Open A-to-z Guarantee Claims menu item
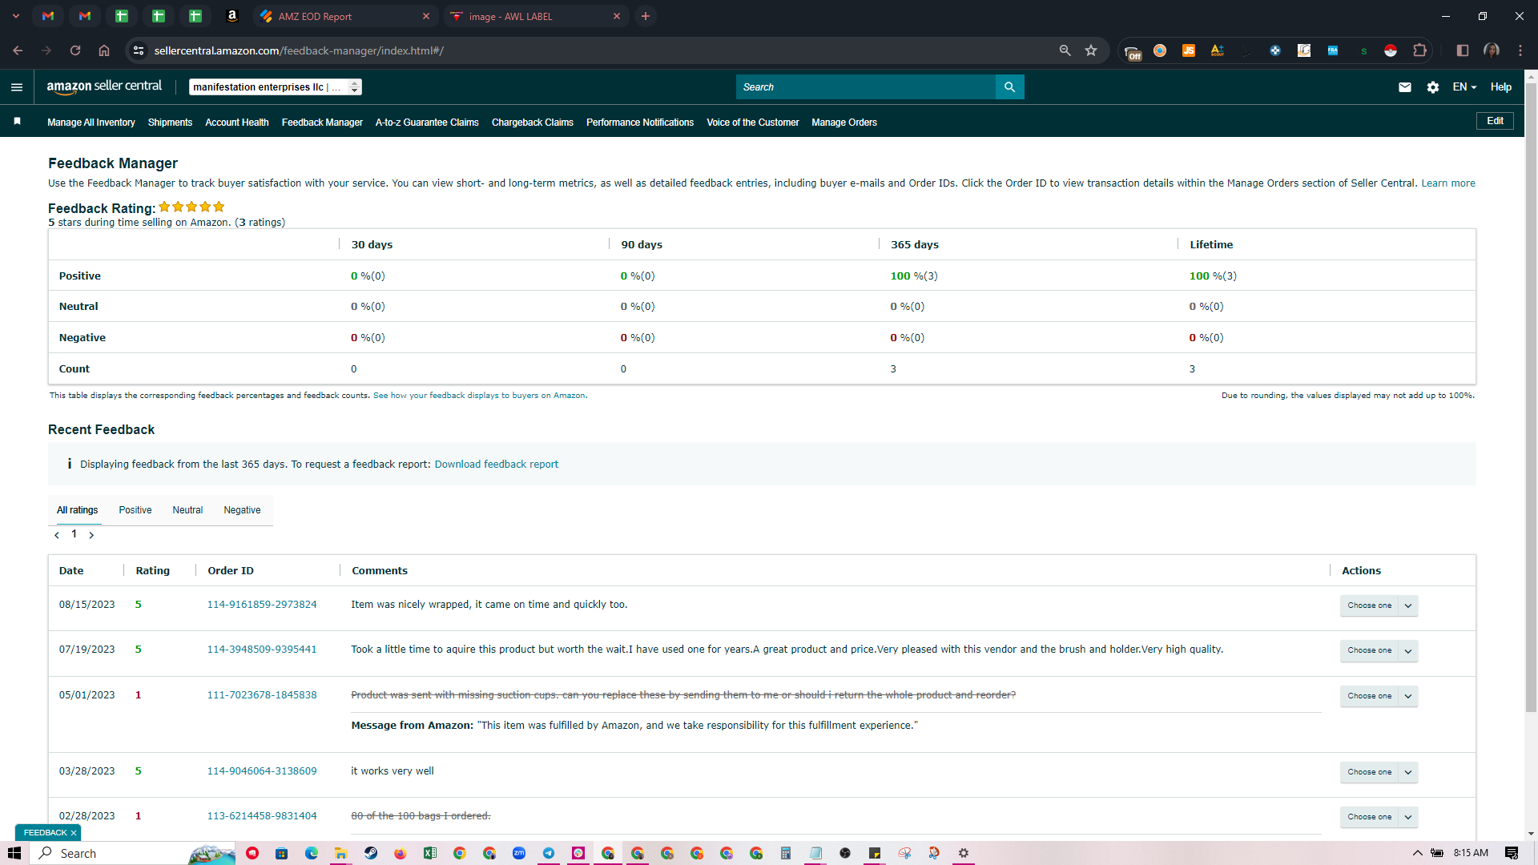Viewport: 1538px width, 865px height. [427, 123]
